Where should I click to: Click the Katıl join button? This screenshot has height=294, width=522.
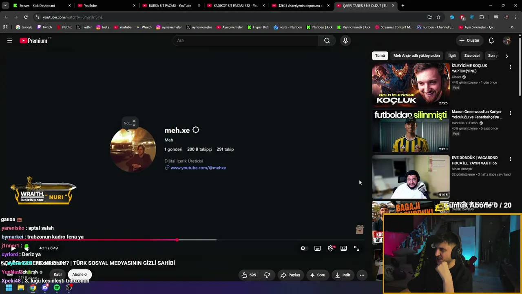click(x=58, y=274)
